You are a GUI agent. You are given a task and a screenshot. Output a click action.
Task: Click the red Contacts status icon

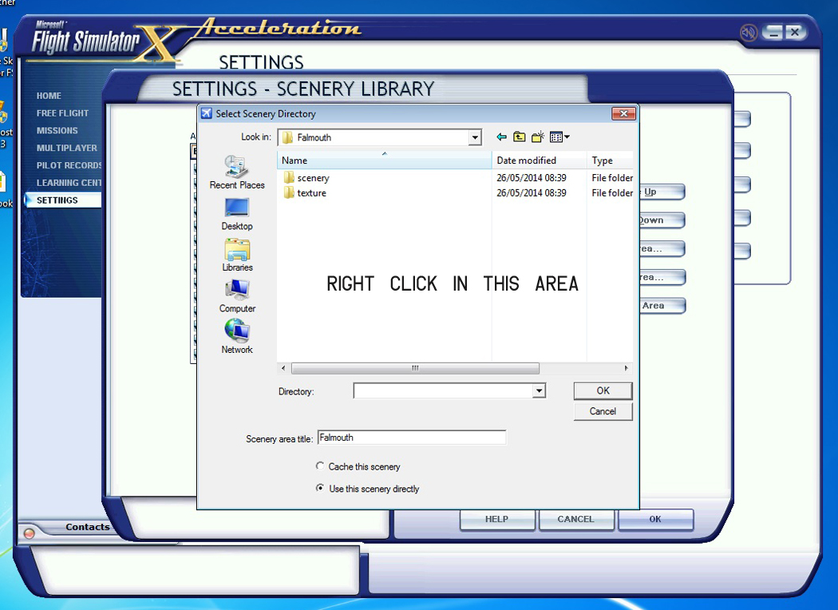point(30,533)
